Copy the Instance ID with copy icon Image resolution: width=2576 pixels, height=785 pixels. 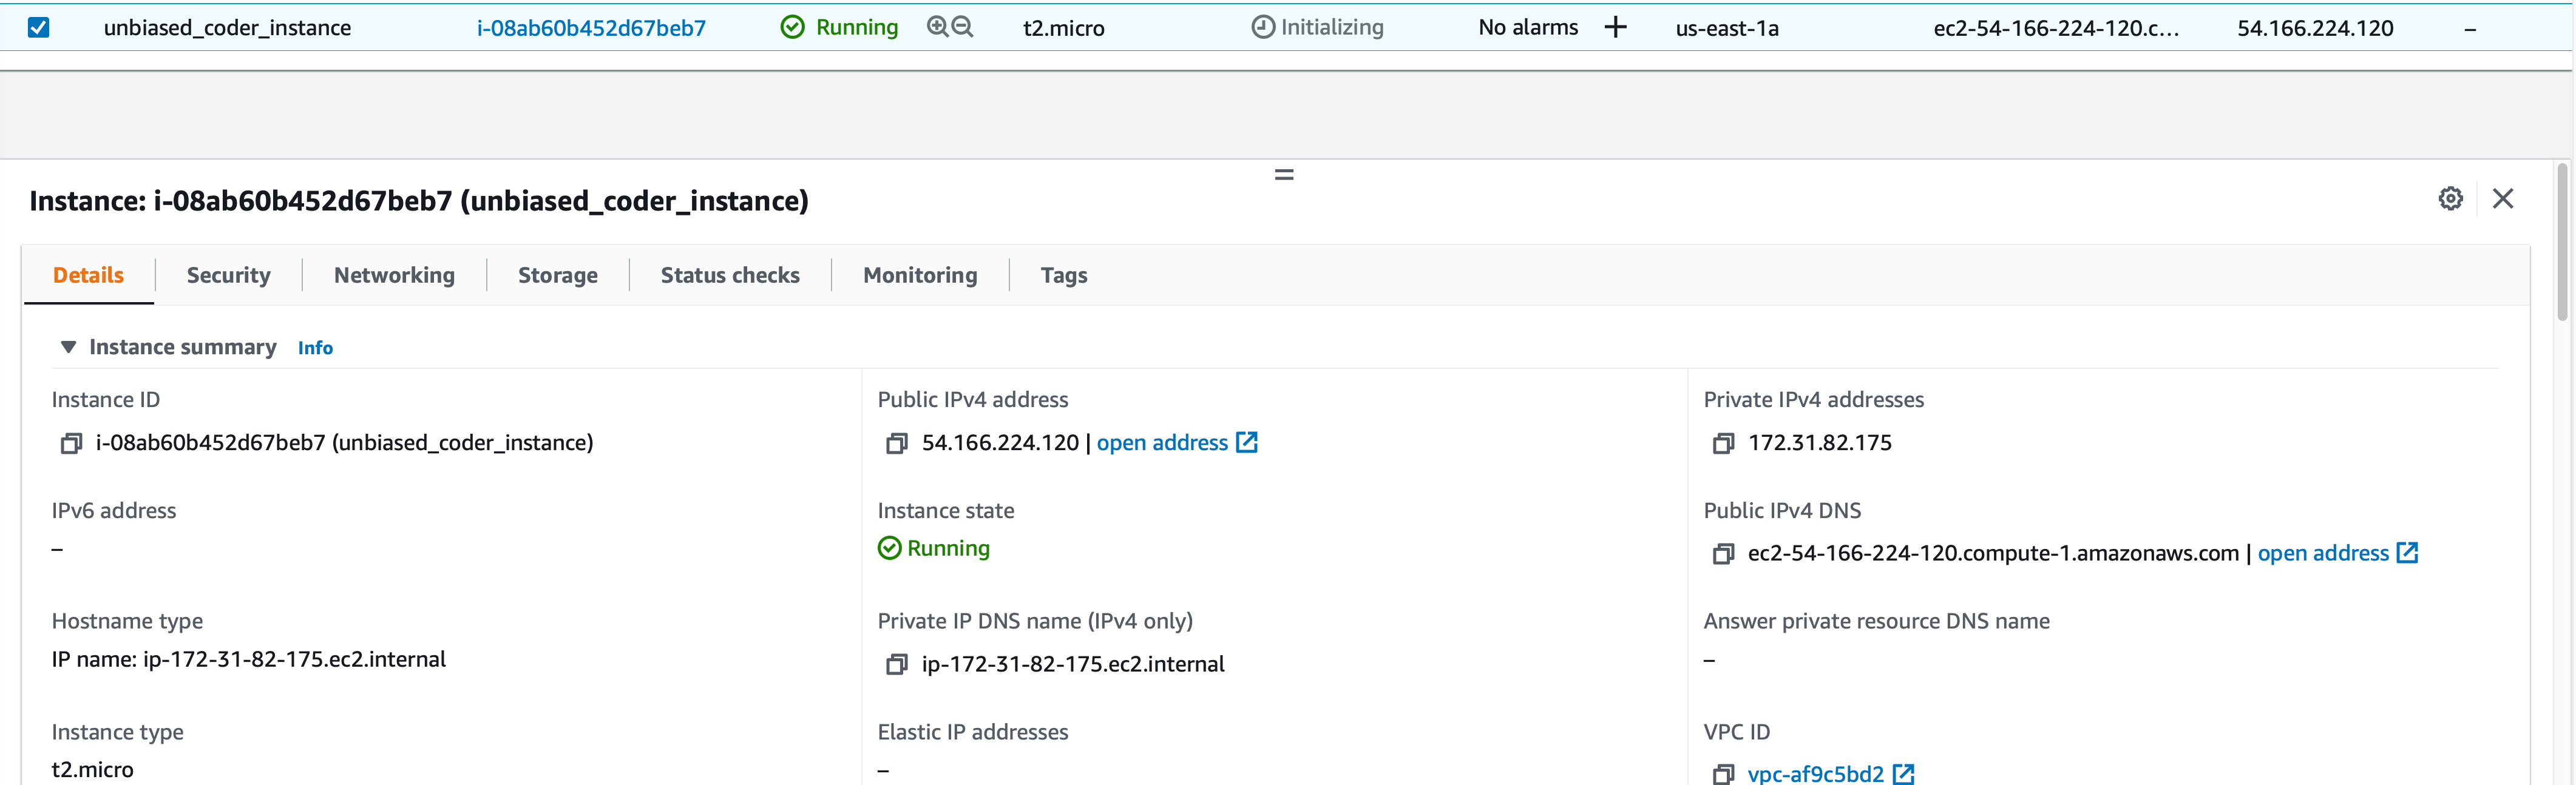[70, 443]
